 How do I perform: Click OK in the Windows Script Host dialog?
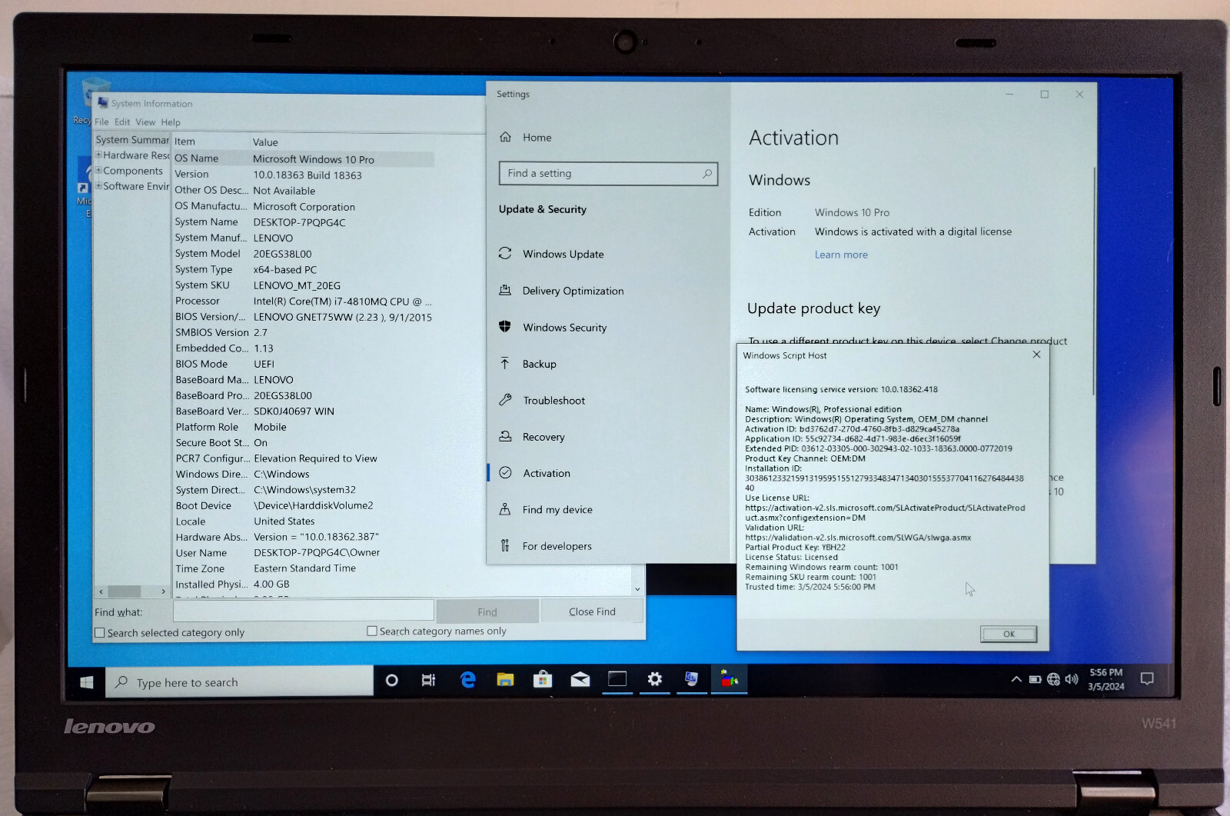click(1009, 634)
